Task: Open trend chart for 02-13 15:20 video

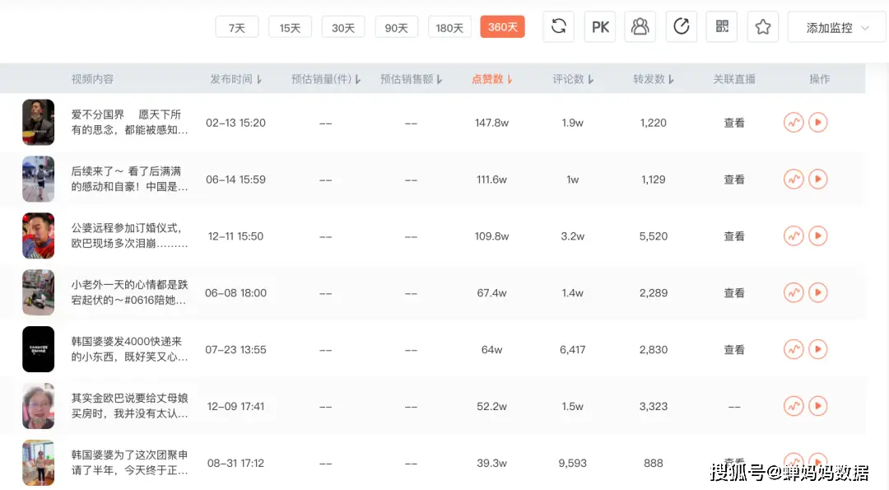Action: (x=794, y=123)
